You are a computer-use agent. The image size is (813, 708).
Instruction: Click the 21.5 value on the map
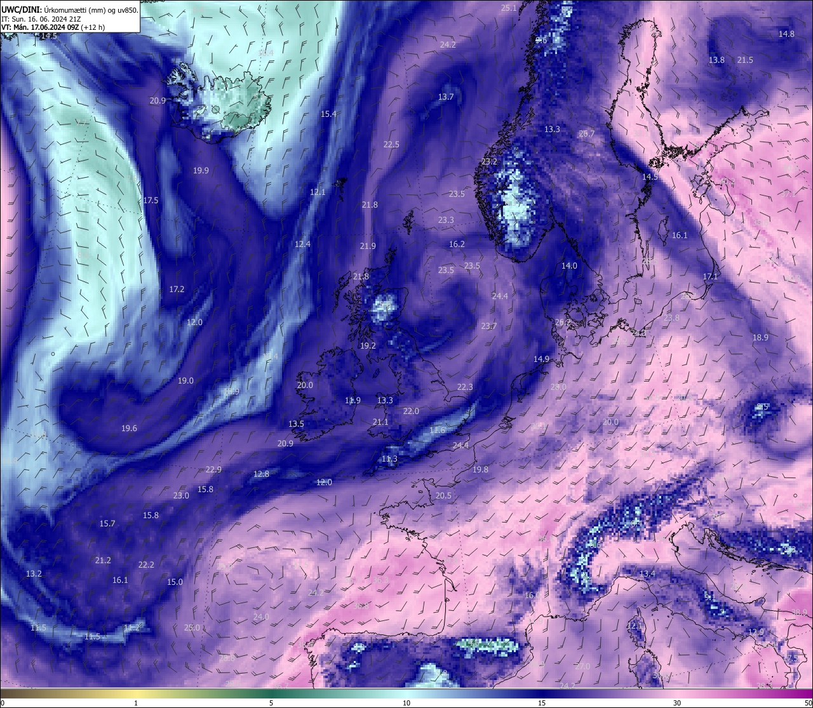(745, 60)
